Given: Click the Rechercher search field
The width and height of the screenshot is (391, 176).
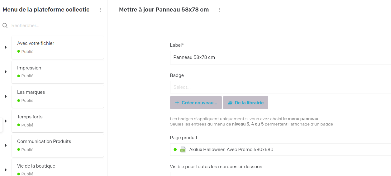Looking at the screenshot, I should click(56, 26).
